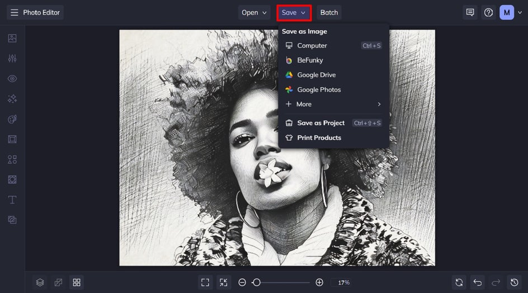Click the undo arrow icon
This screenshot has height=293, width=528.
pyautogui.click(x=477, y=282)
